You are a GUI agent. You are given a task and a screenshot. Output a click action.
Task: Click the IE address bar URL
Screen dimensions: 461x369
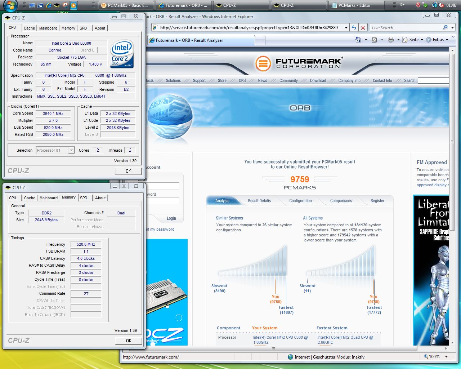(x=249, y=28)
